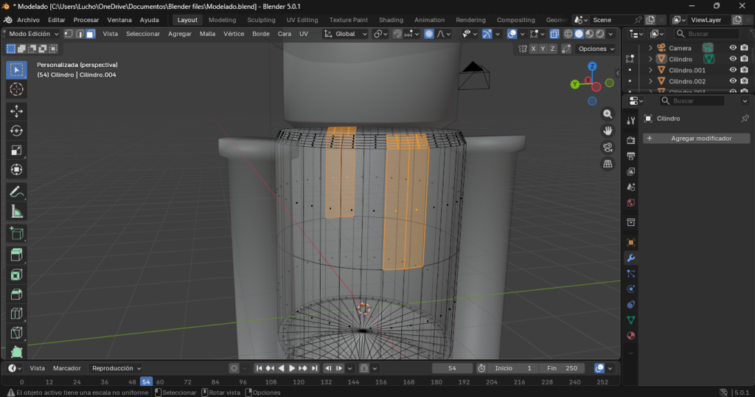Hide the Camera object in outliner
755x397 pixels.
pos(733,48)
